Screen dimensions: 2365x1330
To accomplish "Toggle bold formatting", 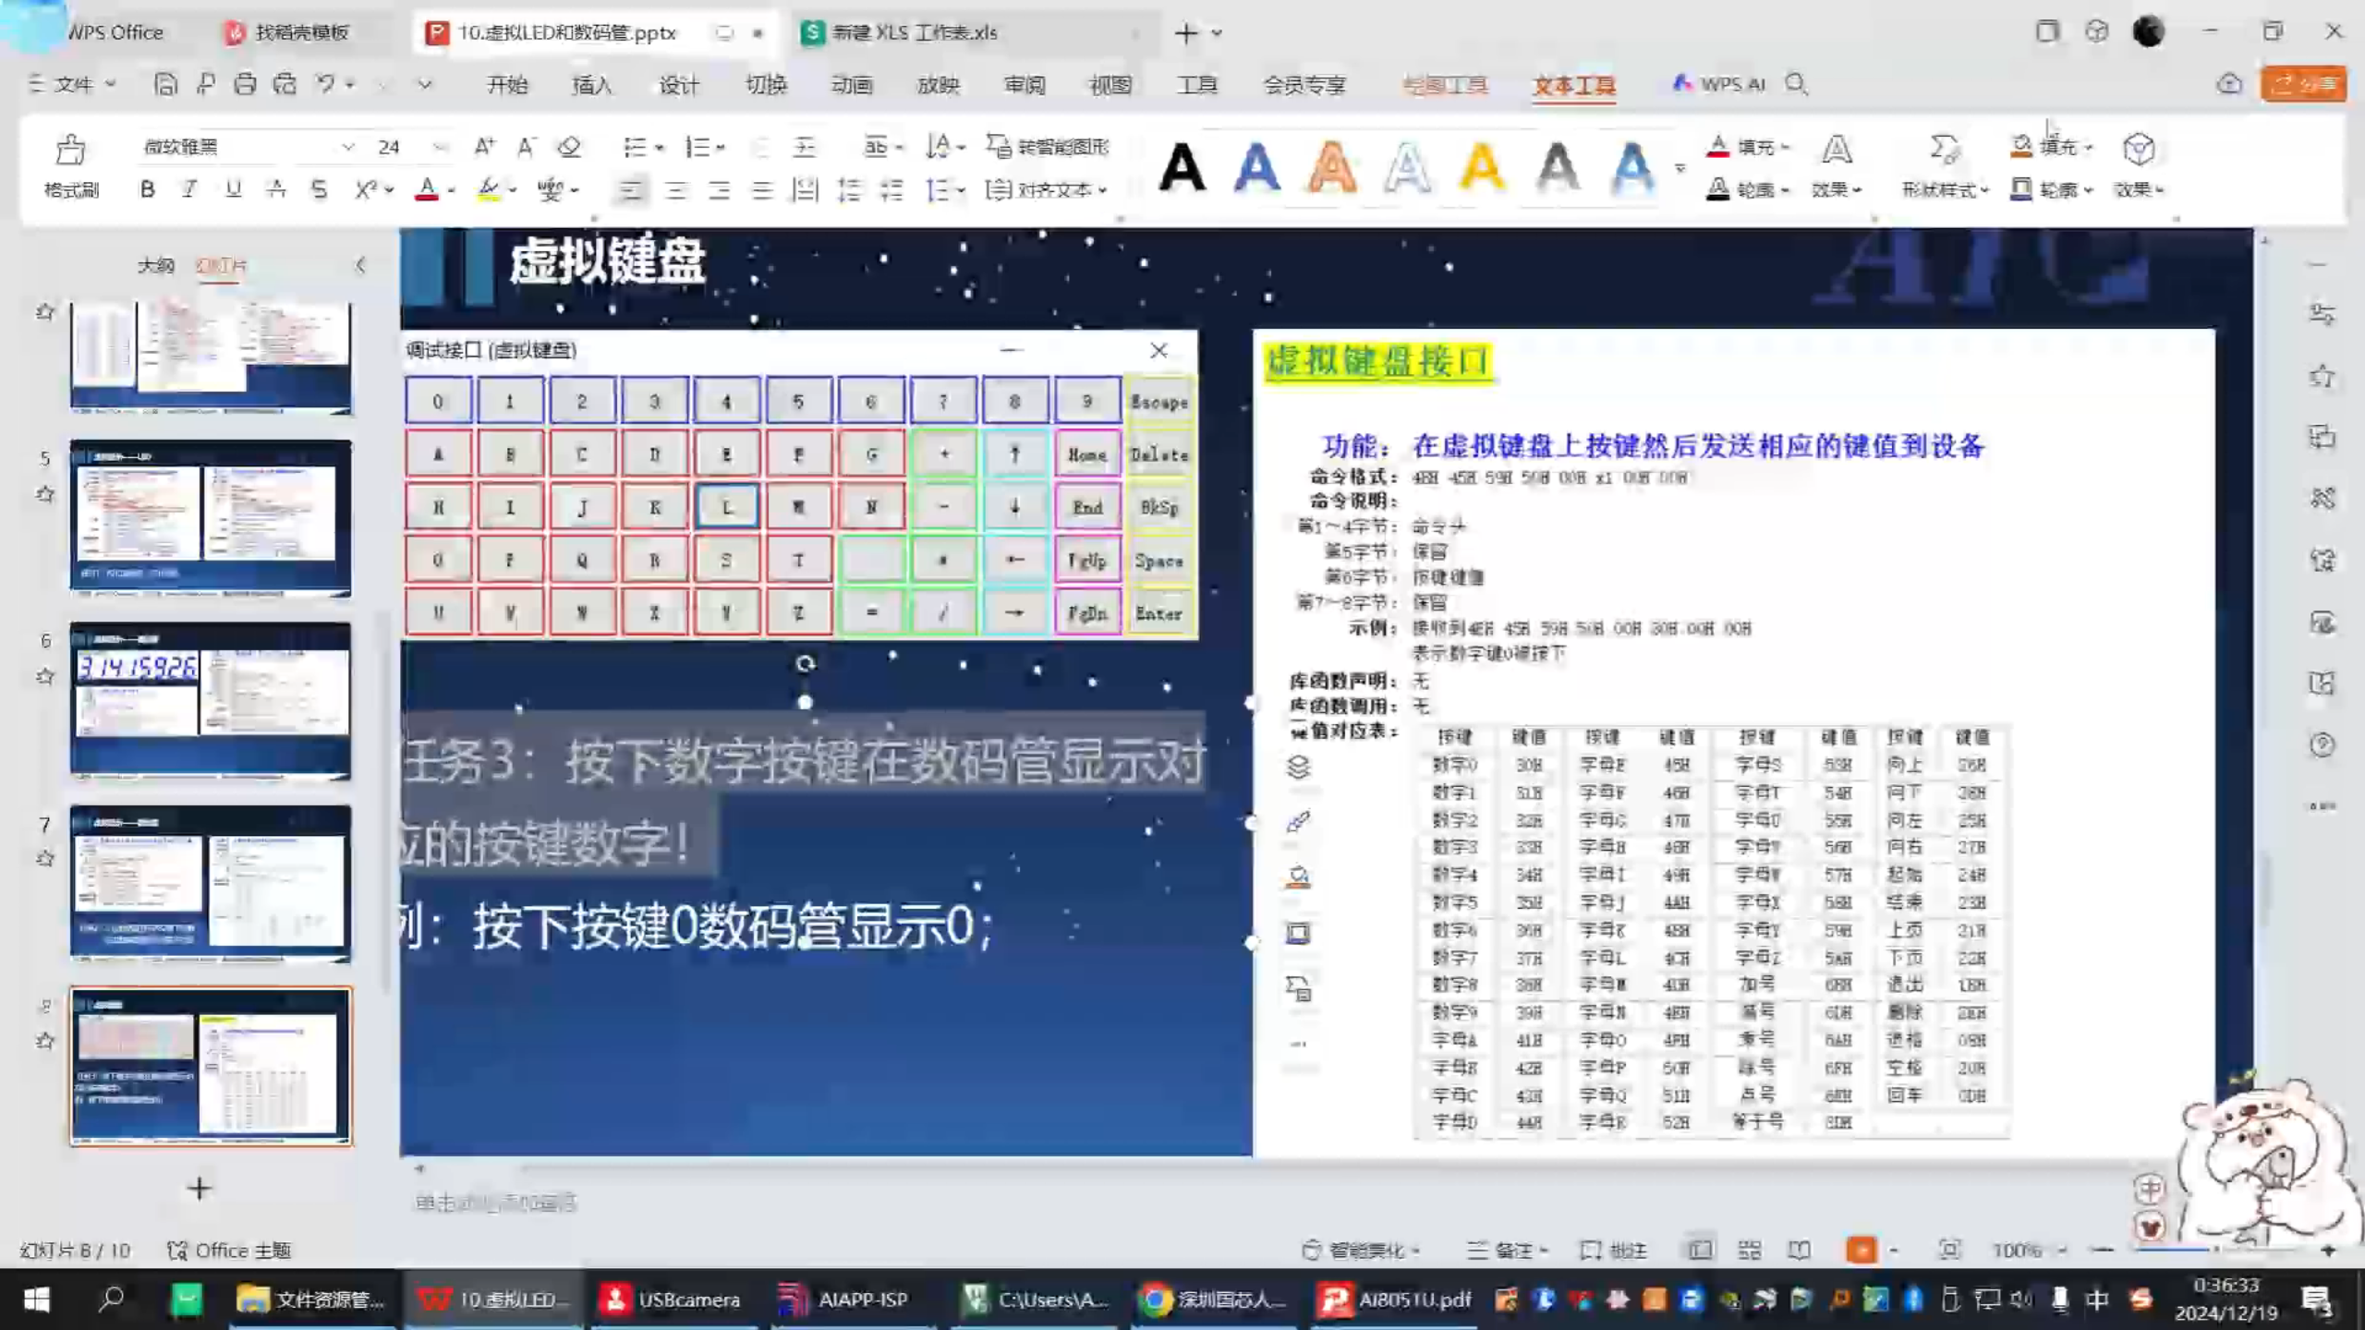I will tap(147, 189).
